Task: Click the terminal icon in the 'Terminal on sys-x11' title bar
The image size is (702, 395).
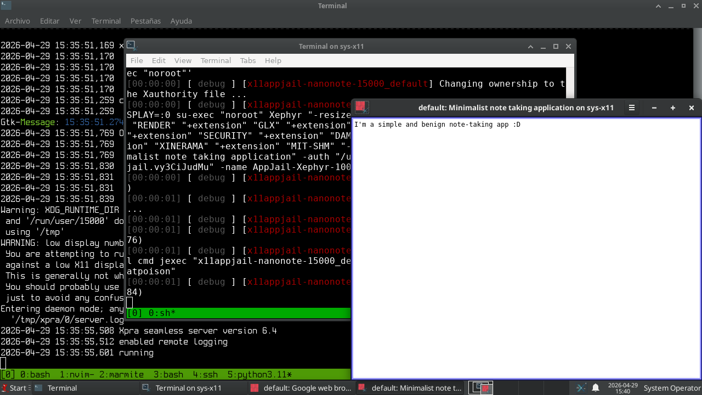Action: pos(131,46)
